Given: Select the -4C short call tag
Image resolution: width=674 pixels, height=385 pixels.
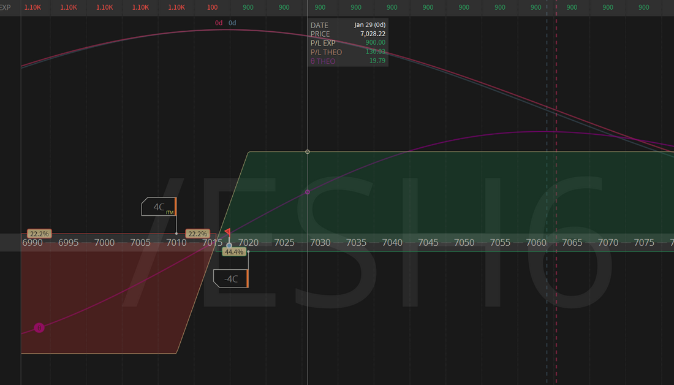Looking at the screenshot, I should (x=230, y=278).
